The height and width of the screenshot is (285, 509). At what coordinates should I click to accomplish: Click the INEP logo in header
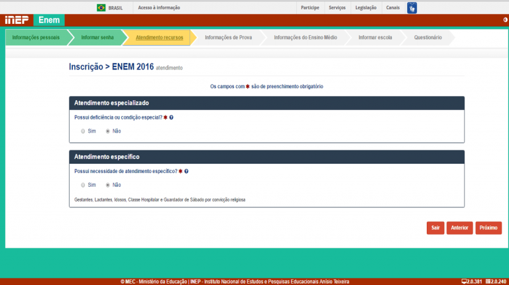[x=16, y=21]
